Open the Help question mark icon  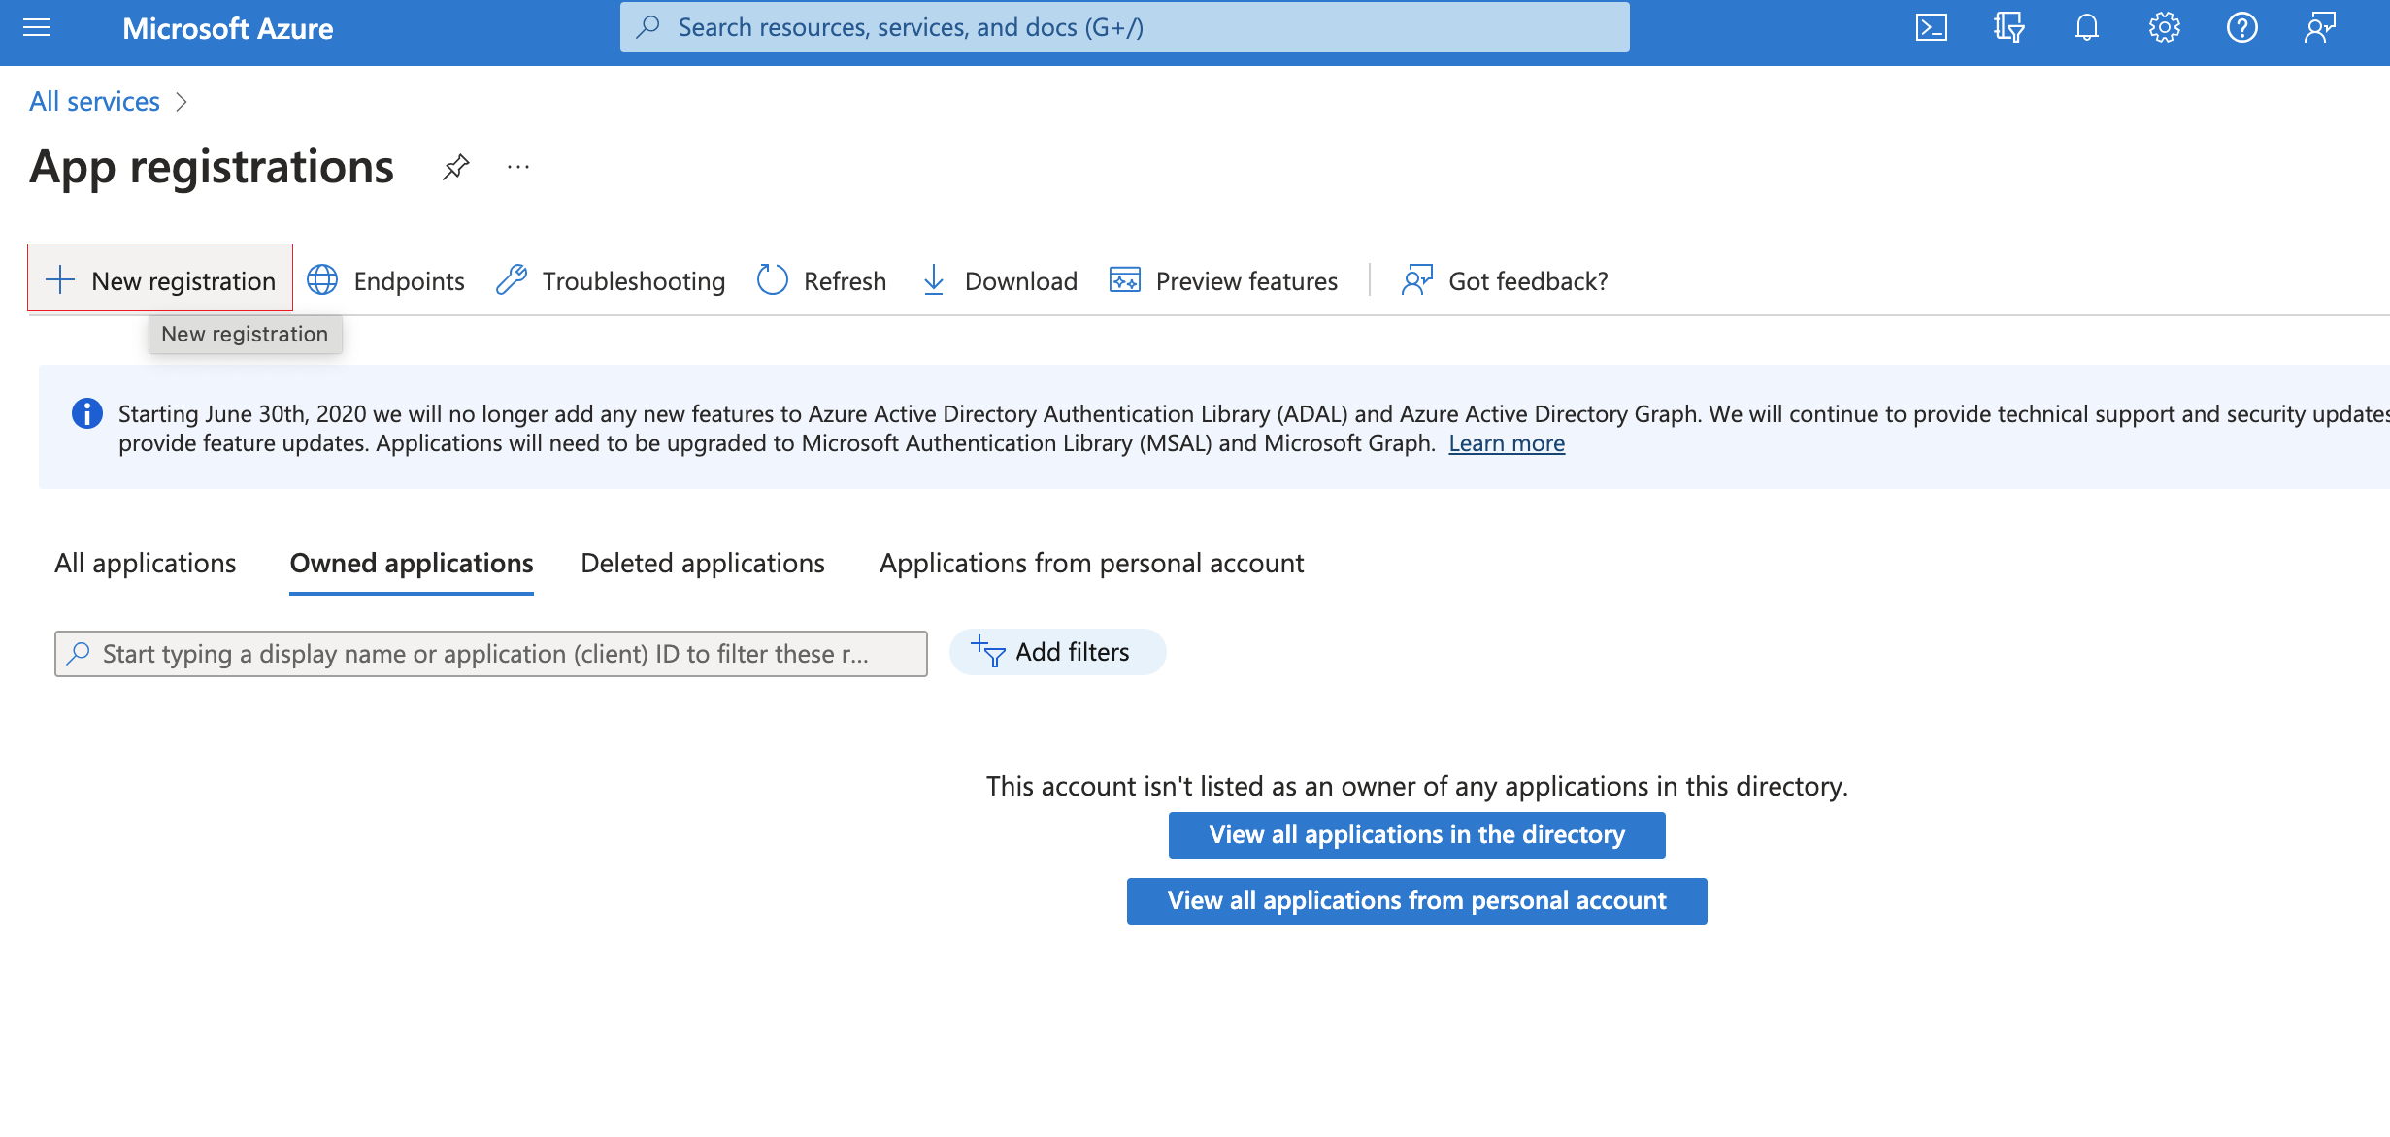(2241, 28)
